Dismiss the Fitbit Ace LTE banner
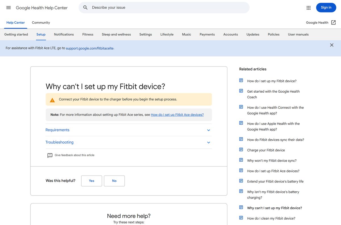Screen dimensions: 341x225 point(332,45)
